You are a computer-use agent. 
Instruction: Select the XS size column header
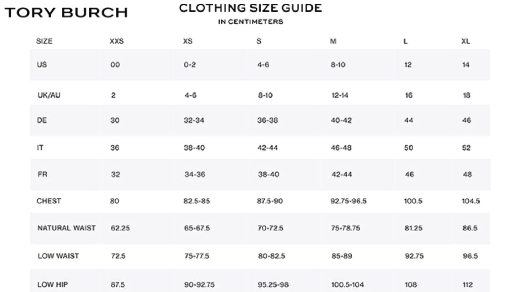point(188,41)
